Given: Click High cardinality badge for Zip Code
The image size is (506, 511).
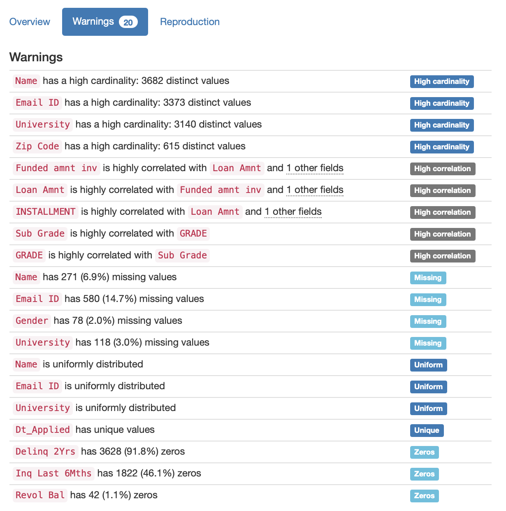Looking at the screenshot, I should click(x=441, y=147).
